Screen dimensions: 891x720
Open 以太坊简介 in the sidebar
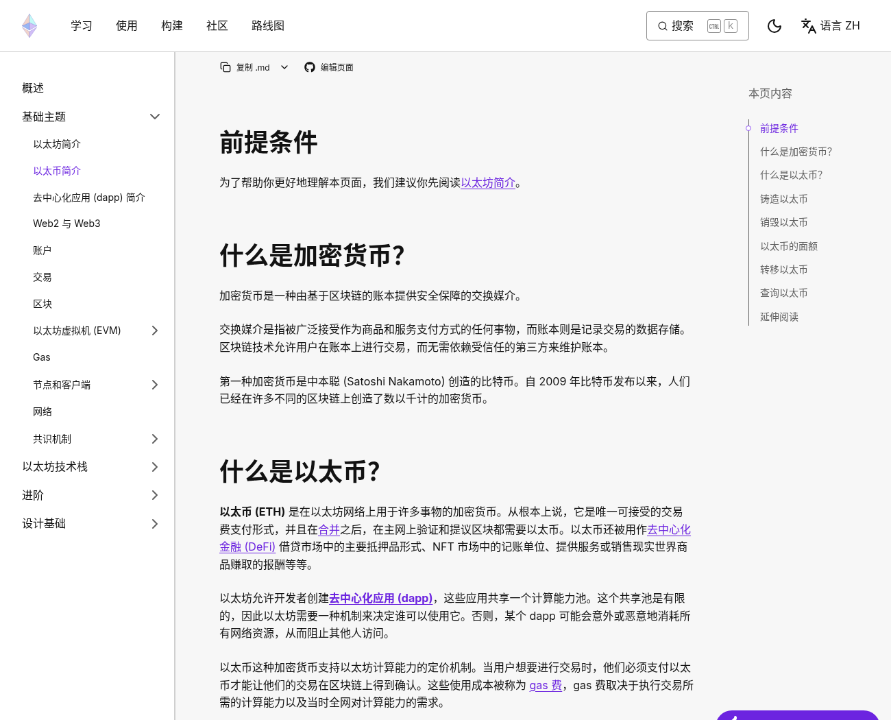(57, 144)
